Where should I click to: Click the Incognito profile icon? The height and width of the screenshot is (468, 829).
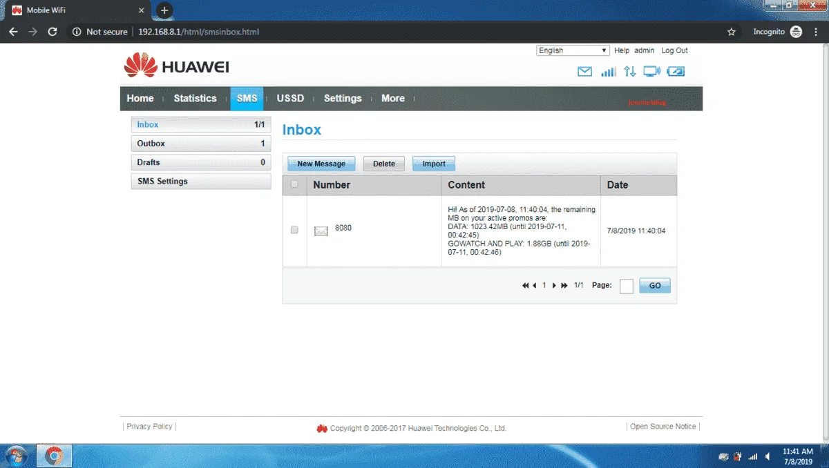796,32
